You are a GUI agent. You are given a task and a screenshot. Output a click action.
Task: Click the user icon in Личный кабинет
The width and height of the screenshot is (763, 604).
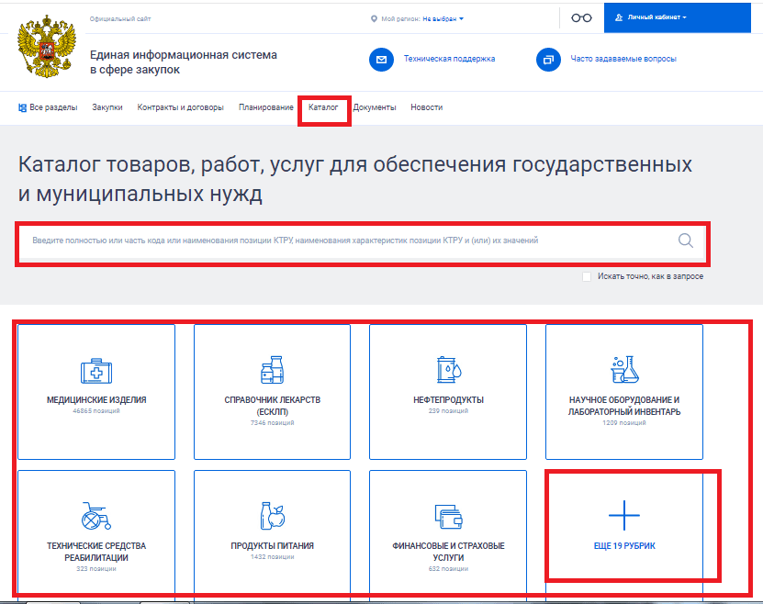pyautogui.click(x=619, y=17)
